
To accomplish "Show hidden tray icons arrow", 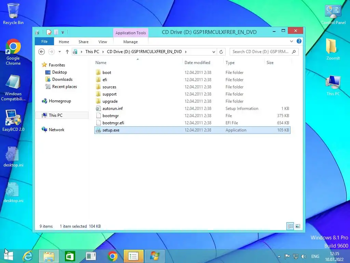I will tap(279, 256).
